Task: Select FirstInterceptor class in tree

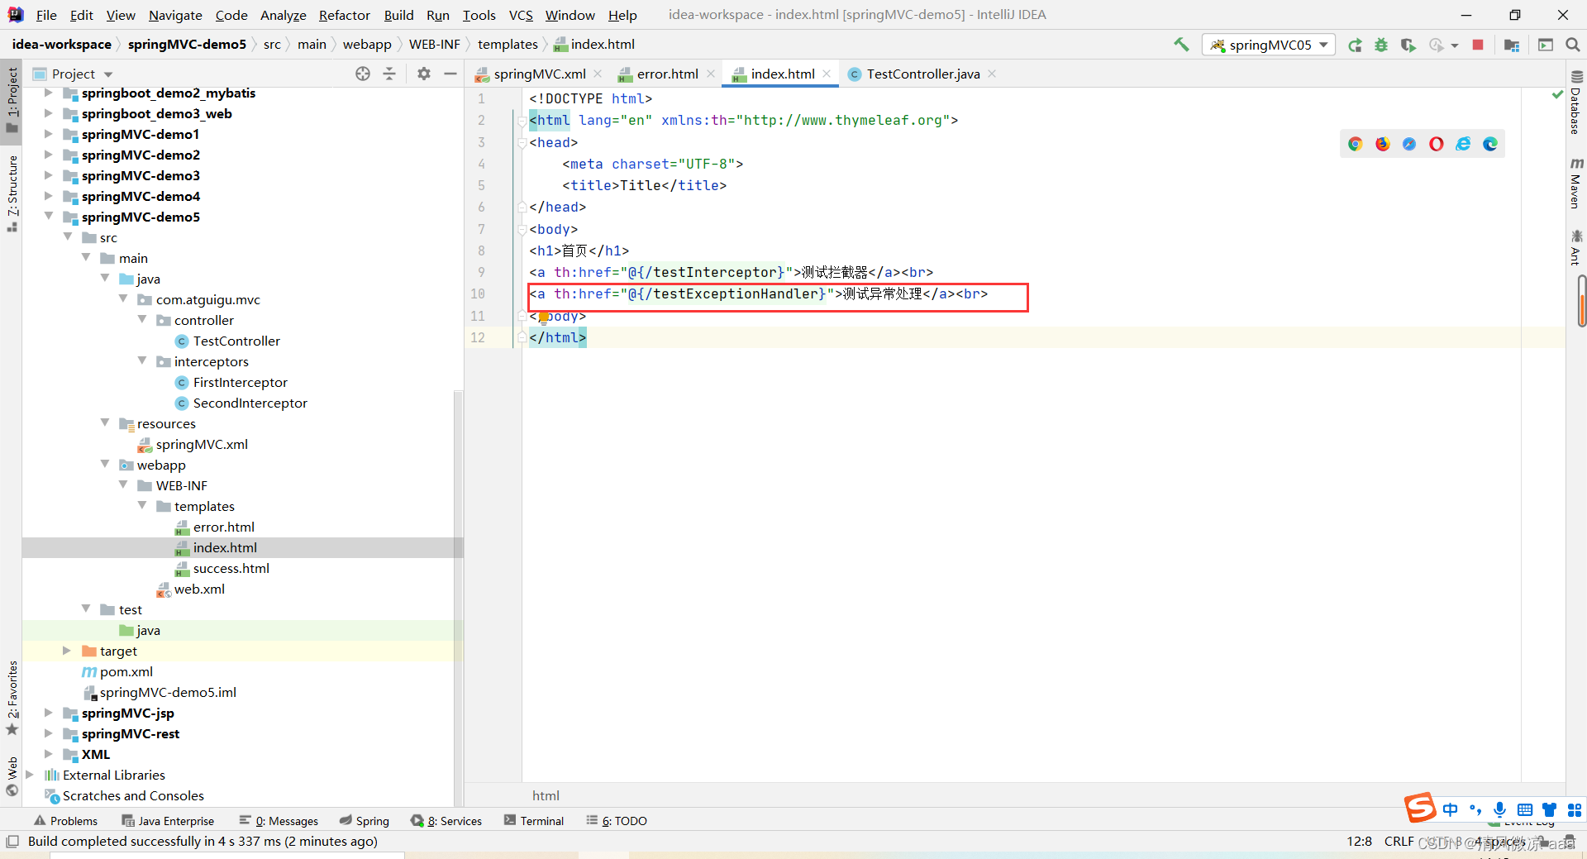Action: [240, 382]
